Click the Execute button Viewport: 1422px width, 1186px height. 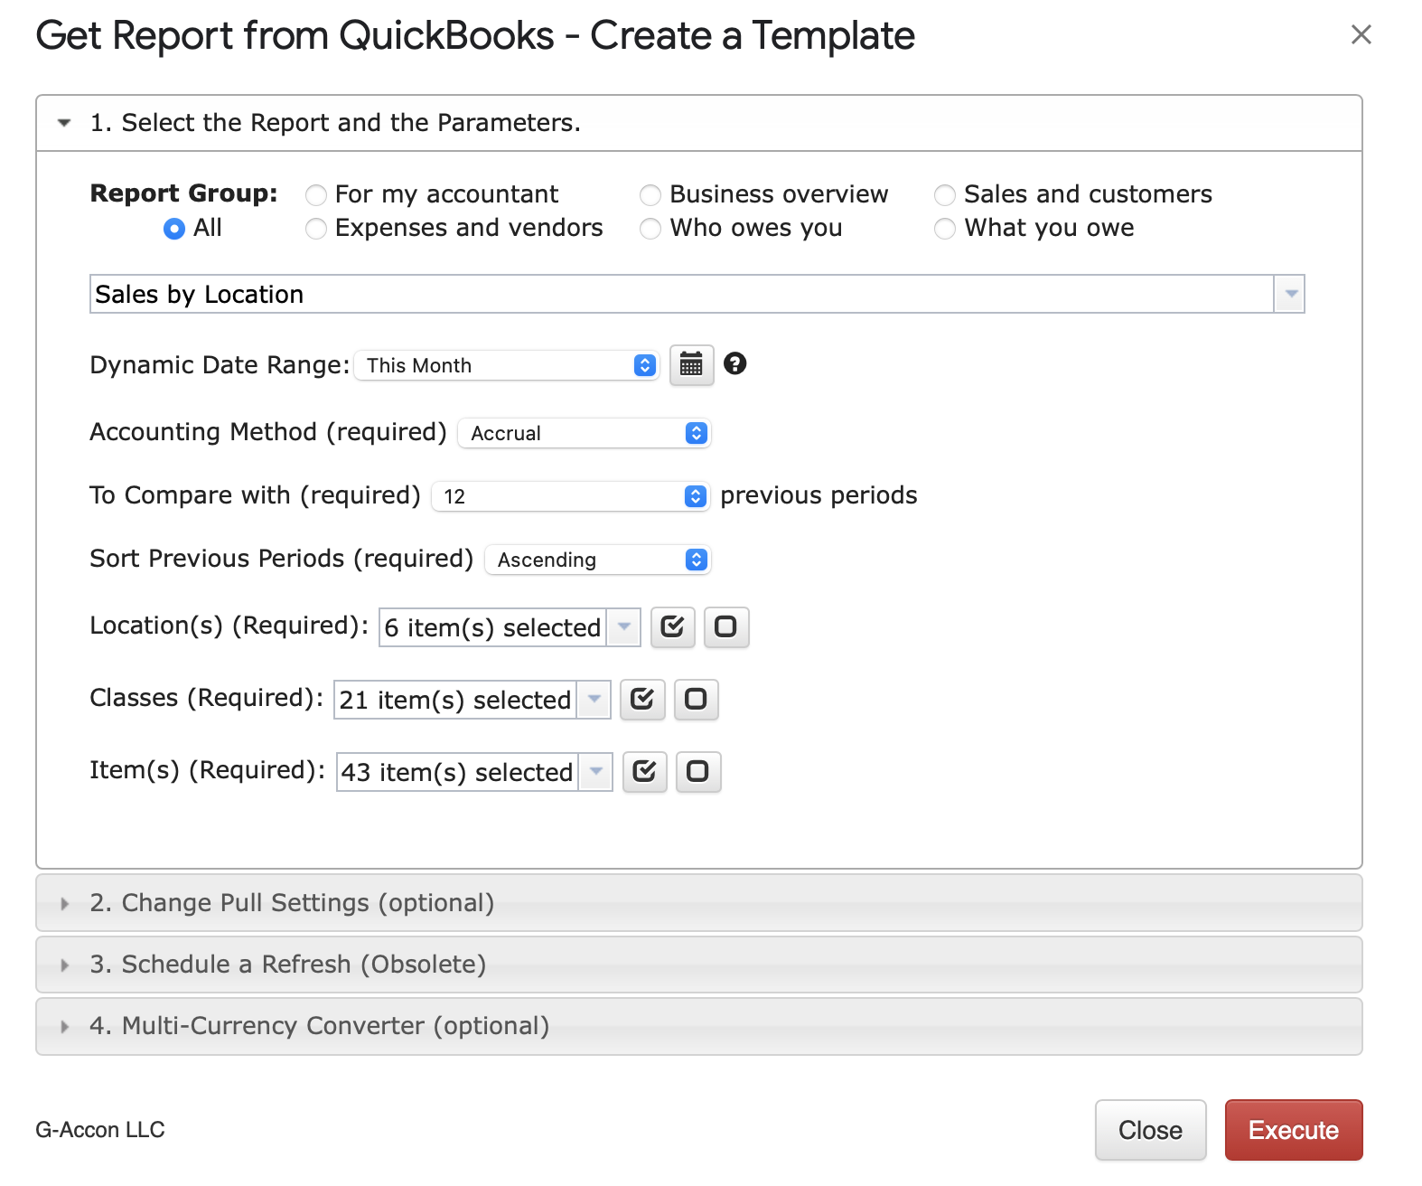click(x=1294, y=1130)
